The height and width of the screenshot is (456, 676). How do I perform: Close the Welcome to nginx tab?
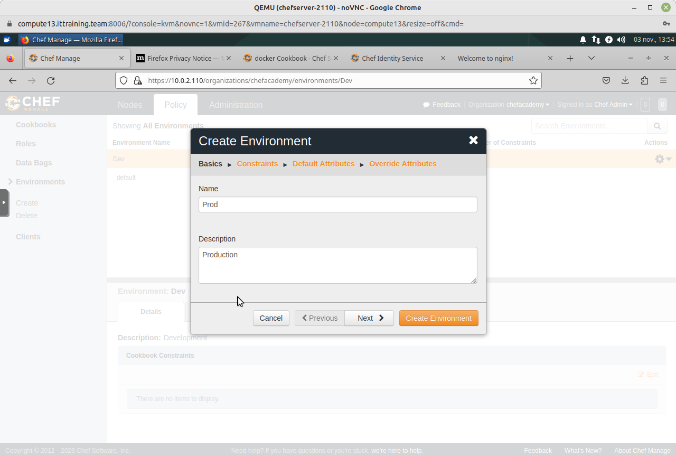[550, 58]
